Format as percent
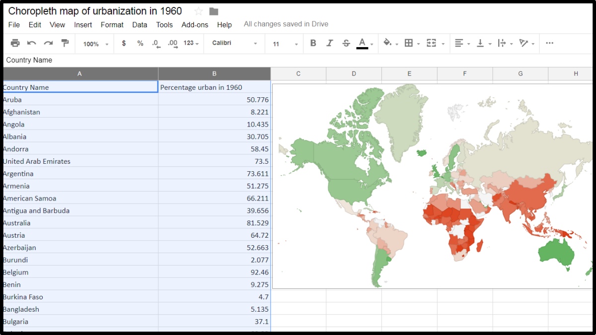Viewport: 596px width, 335px height. (x=140, y=43)
